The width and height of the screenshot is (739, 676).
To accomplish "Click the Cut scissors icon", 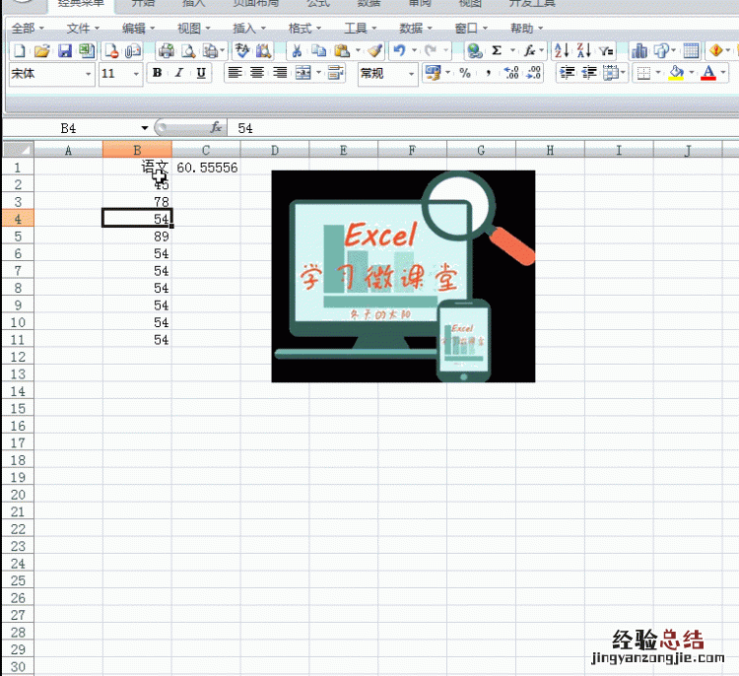I will pyautogui.click(x=296, y=50).
